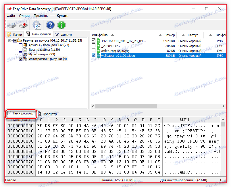The image size is (231, 187).
Task: Click the file icon of 1425161410_2015_02_28 PNG
Action: (99, 41)
